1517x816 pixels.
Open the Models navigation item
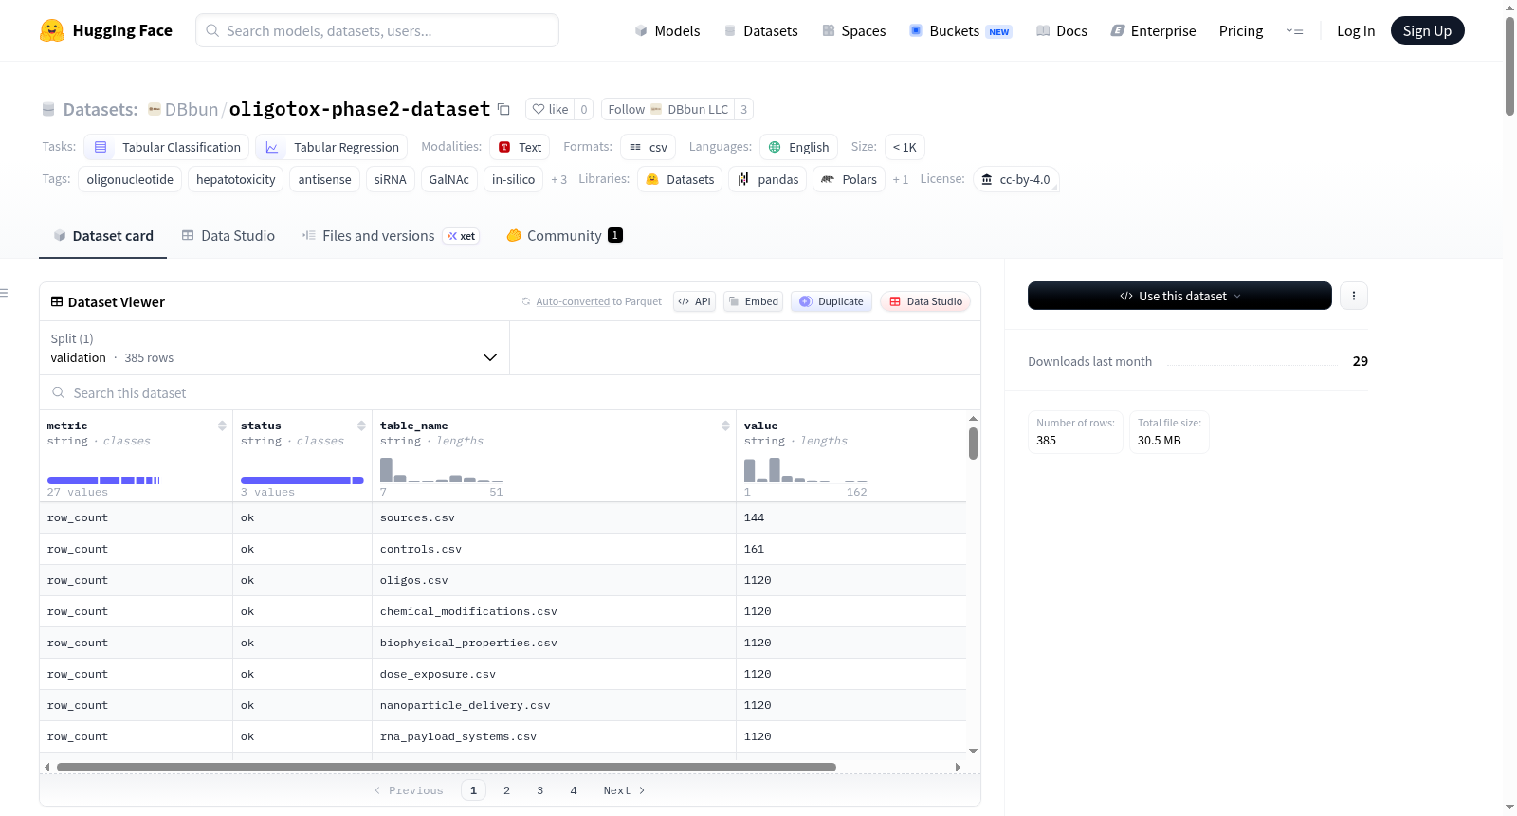tap(667, 31)
